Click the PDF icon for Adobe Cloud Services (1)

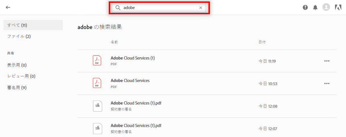click(x=97, y=61)
